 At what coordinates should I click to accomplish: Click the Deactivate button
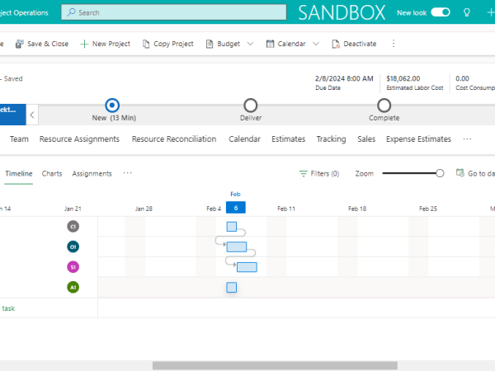tap(354, 44)
